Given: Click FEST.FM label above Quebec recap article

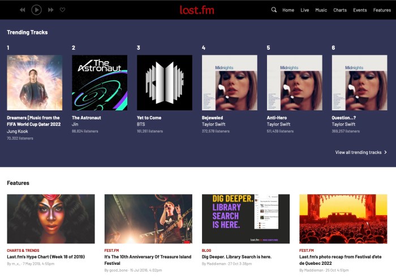Looking at the screenshot, I should (x=307, y=251).
